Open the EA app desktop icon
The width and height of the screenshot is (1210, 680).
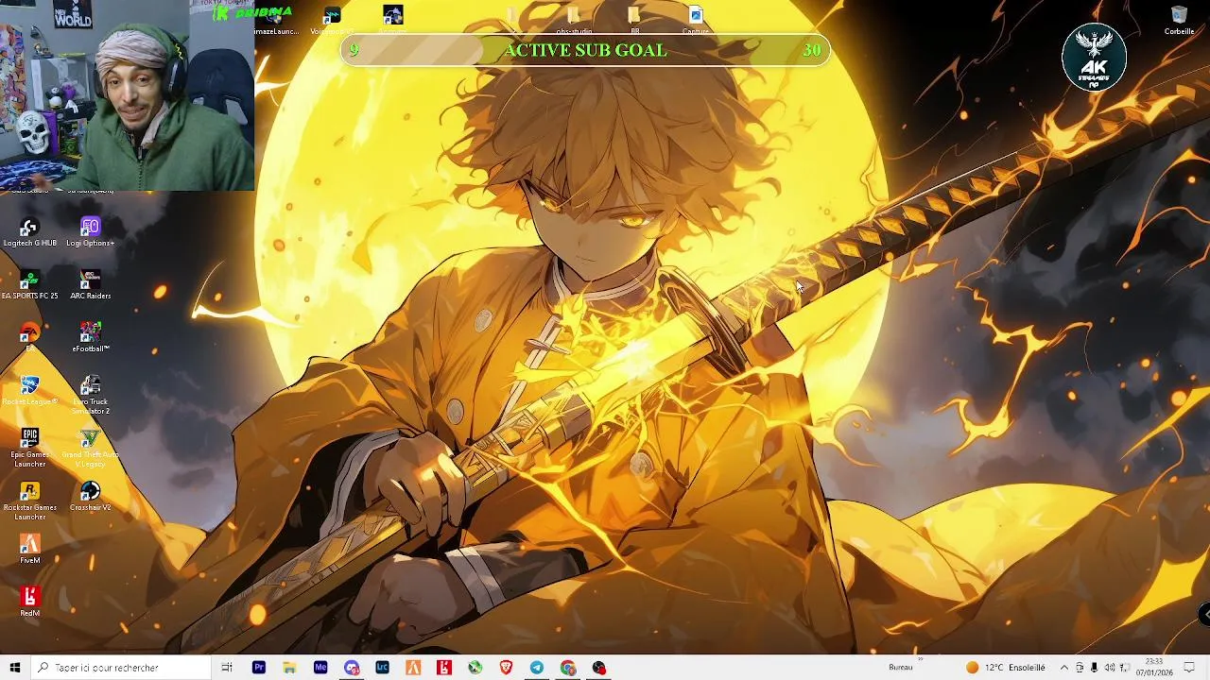(29, 337)
